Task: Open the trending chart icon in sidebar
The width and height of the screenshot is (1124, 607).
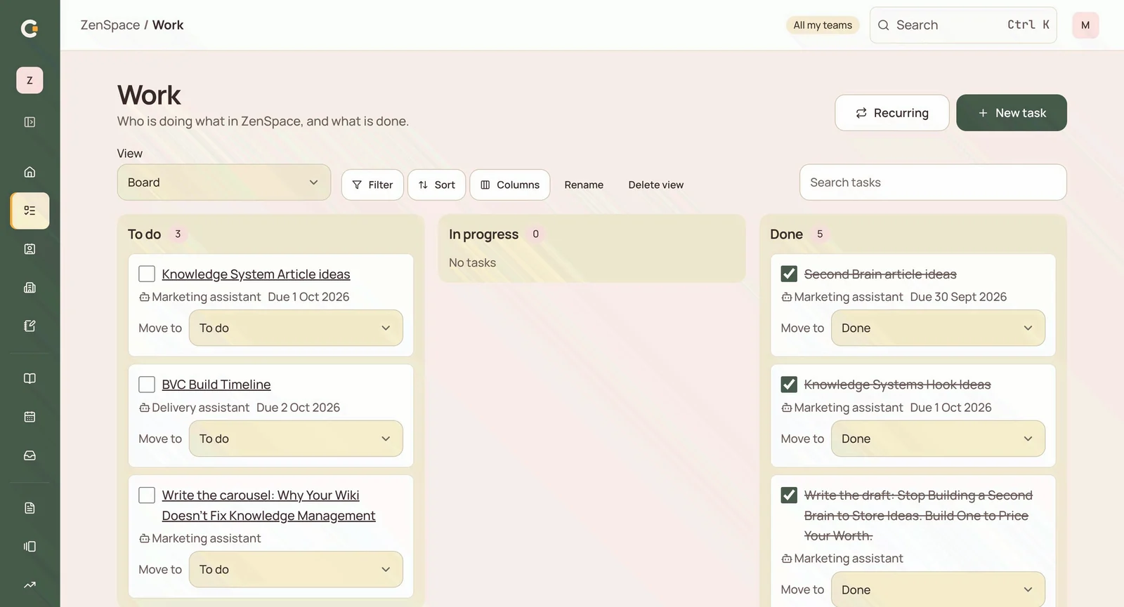Action: coord(30,585)
